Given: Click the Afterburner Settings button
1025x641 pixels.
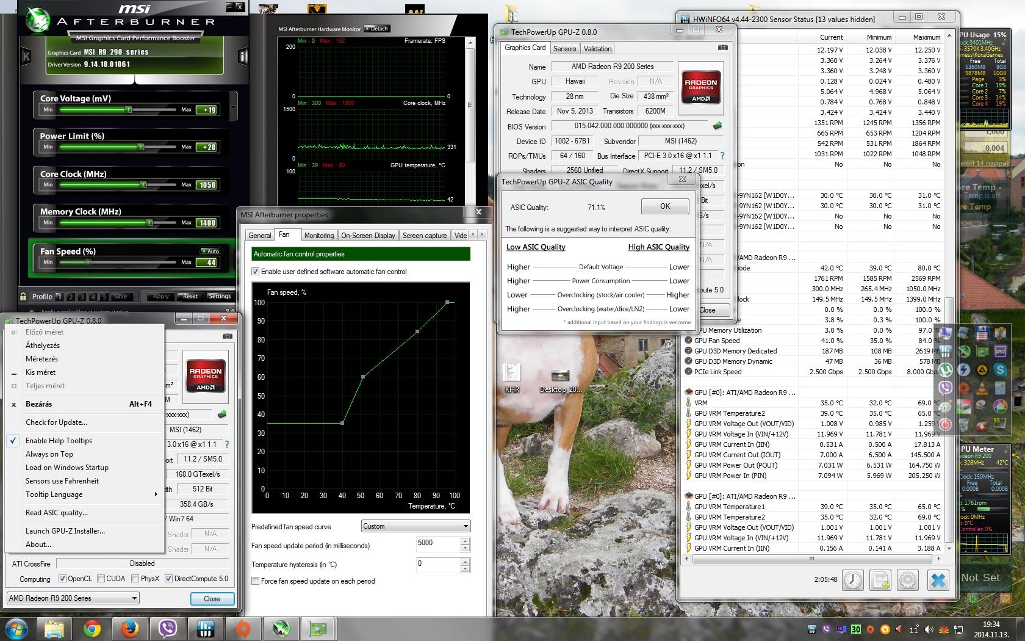Looking at the screenshot, I should point(220,296).
